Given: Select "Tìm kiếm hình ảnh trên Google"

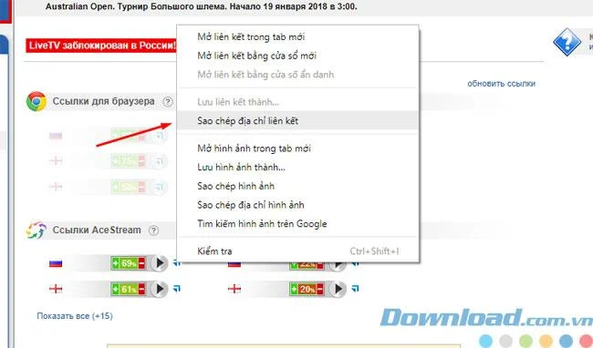Looking at the screenshot, I should click(x=298, y=224).
